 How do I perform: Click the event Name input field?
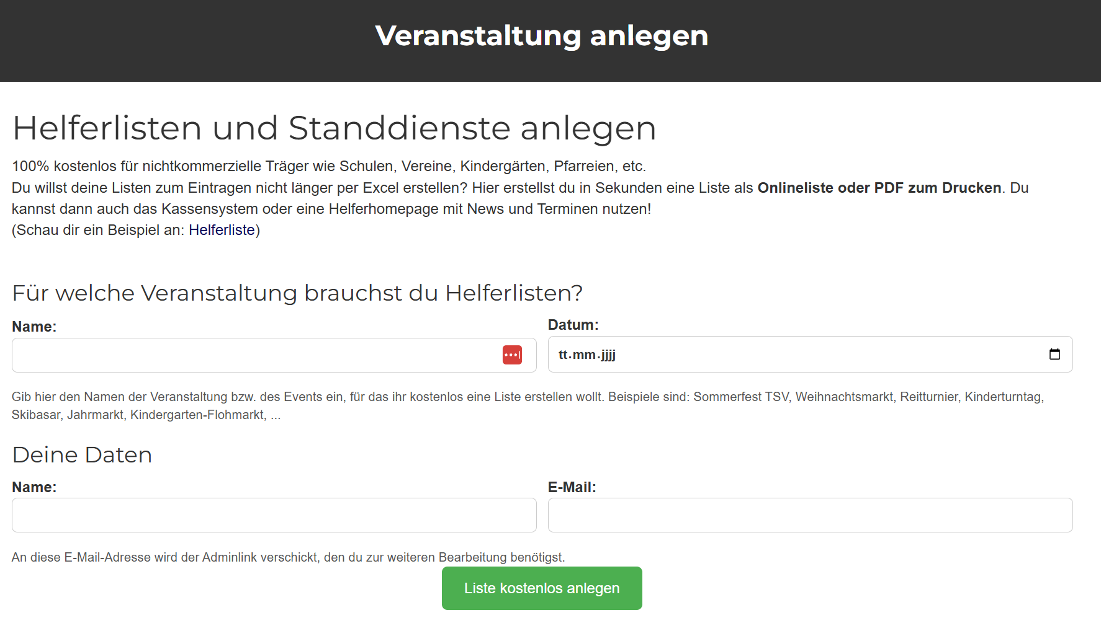254,355
